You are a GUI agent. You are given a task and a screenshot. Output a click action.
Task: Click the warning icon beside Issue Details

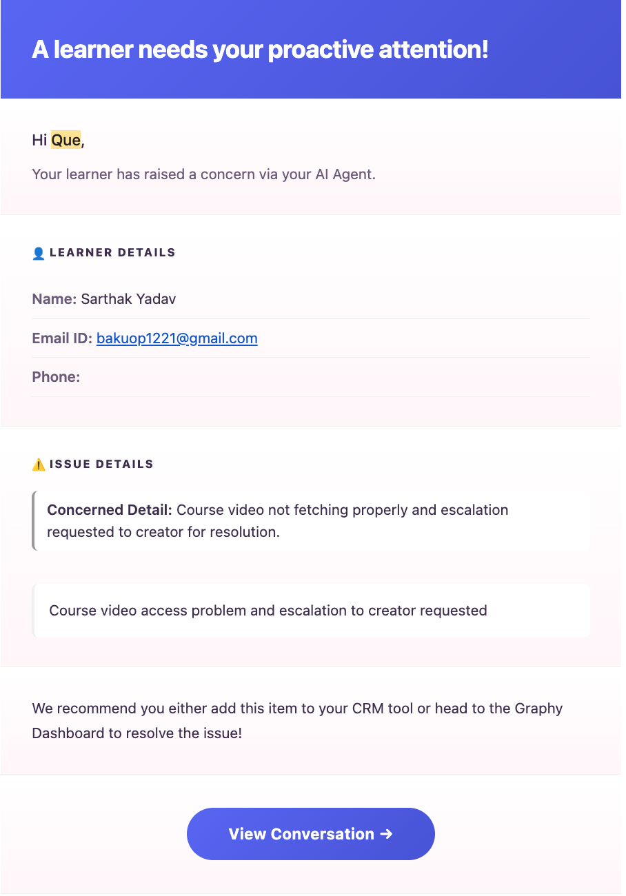coord(39,465)
